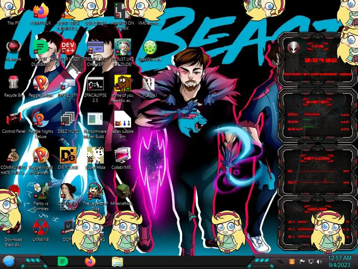The height and width of the screenshot is (269, 358).
Task: Launch Dev C++ NEVER USED! shortcut
Action: coord(68,50)
